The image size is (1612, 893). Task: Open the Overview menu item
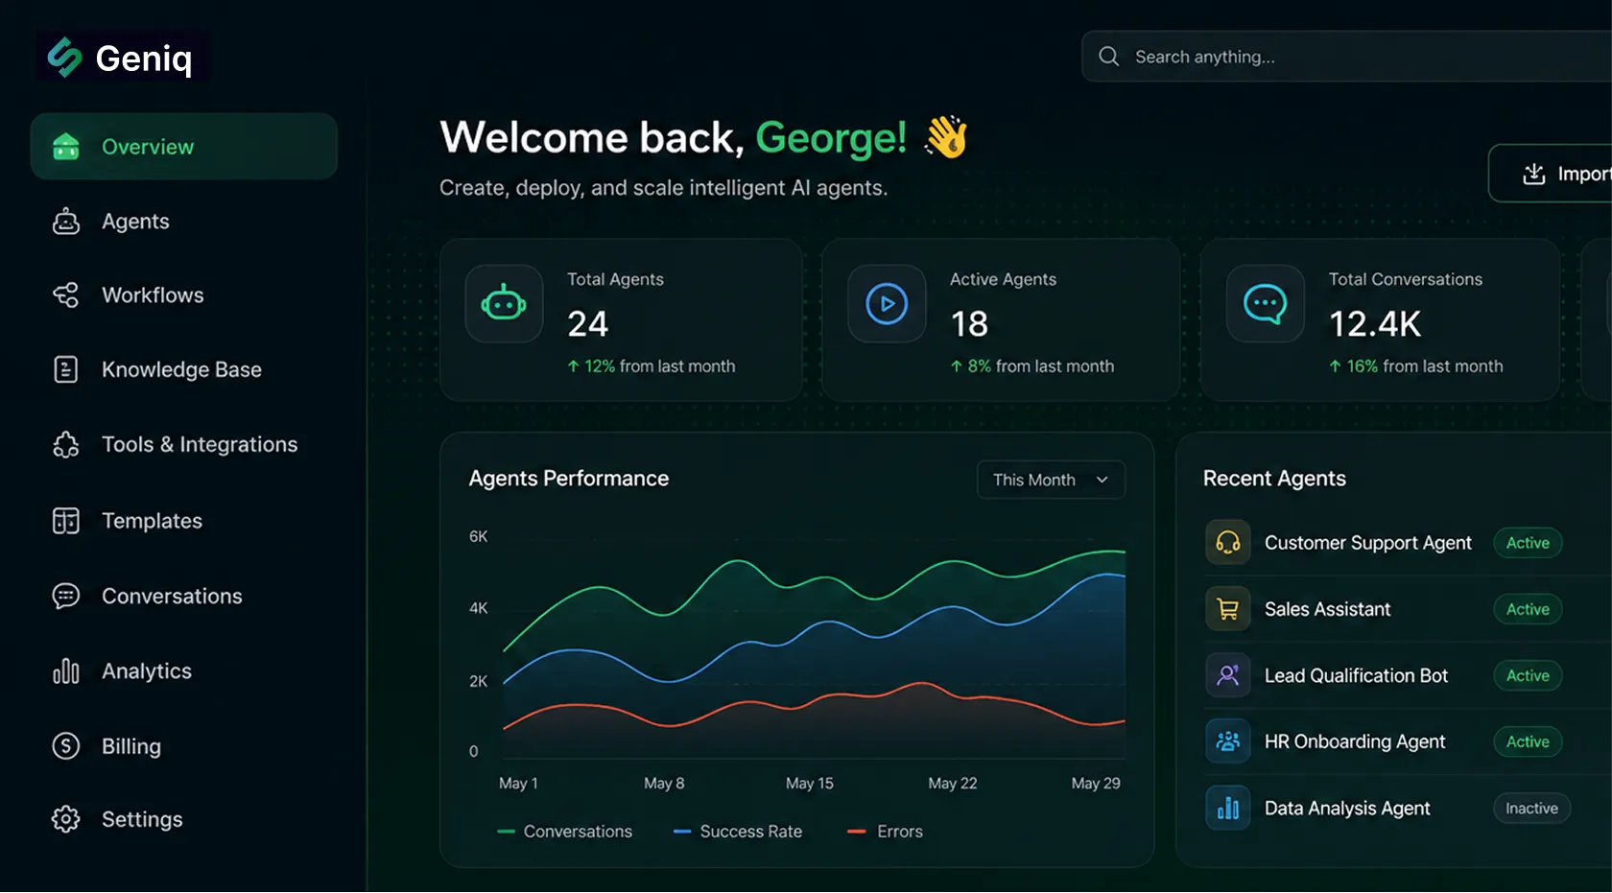tap(184, 147)
